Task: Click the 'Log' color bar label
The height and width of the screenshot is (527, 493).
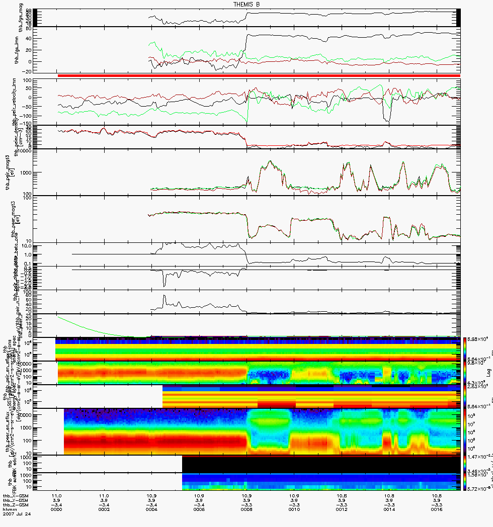Action: (489, 372)
